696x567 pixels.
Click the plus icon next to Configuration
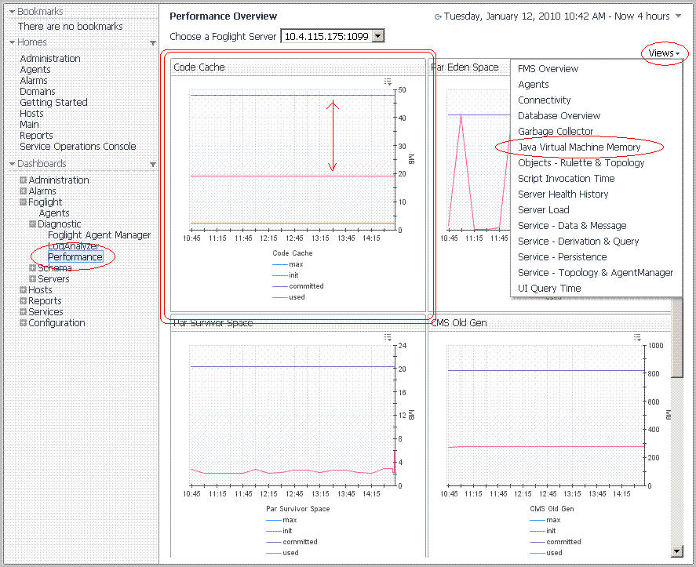[24, 323]
